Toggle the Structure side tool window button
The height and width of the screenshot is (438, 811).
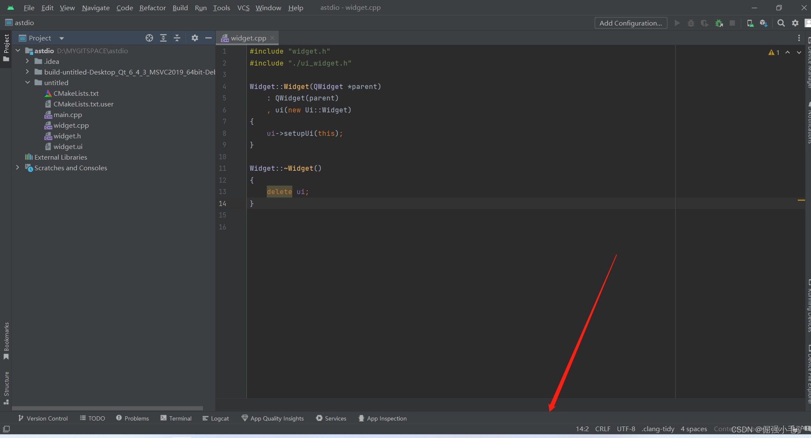tap(6, 388)
